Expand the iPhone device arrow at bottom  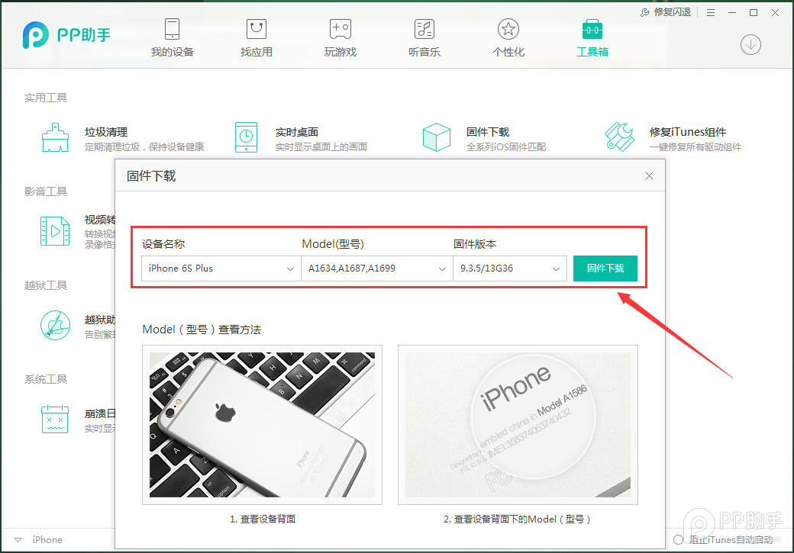(x=18, y=540)
